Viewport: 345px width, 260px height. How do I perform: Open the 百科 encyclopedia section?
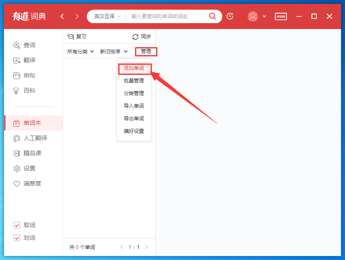click(x=26, y=90)
